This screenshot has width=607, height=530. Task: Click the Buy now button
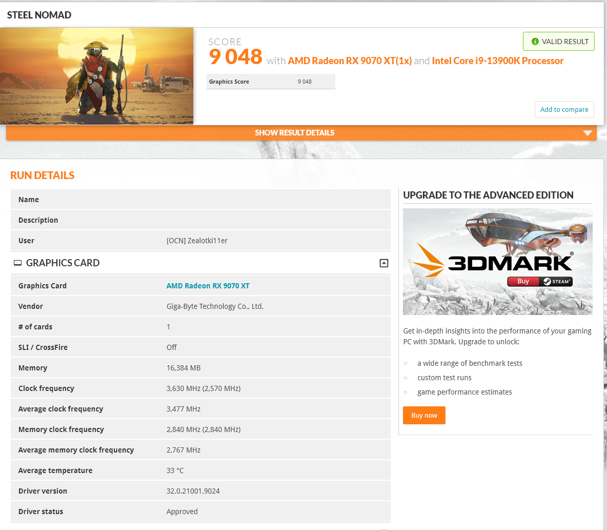(424, 415)
